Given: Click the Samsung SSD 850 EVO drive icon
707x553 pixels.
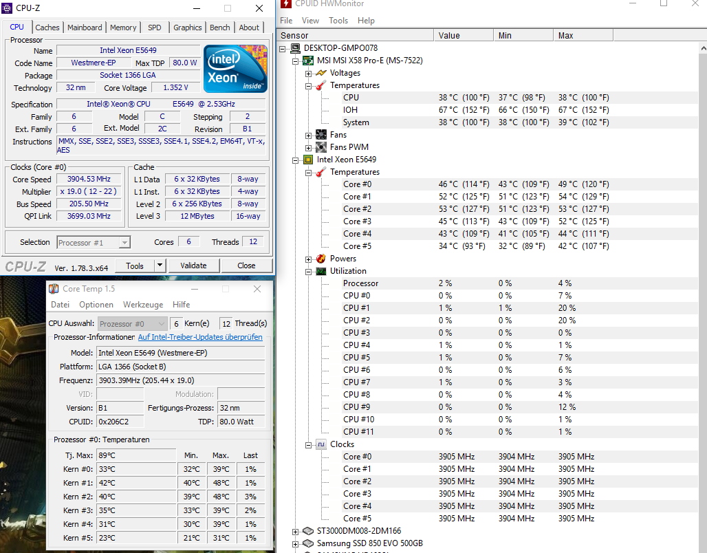Looking at the screenshot, I should tap(308, 543).
